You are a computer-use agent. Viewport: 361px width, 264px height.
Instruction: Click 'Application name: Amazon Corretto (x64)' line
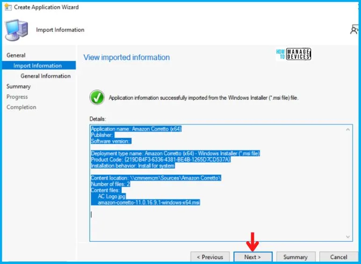point(136,129)
